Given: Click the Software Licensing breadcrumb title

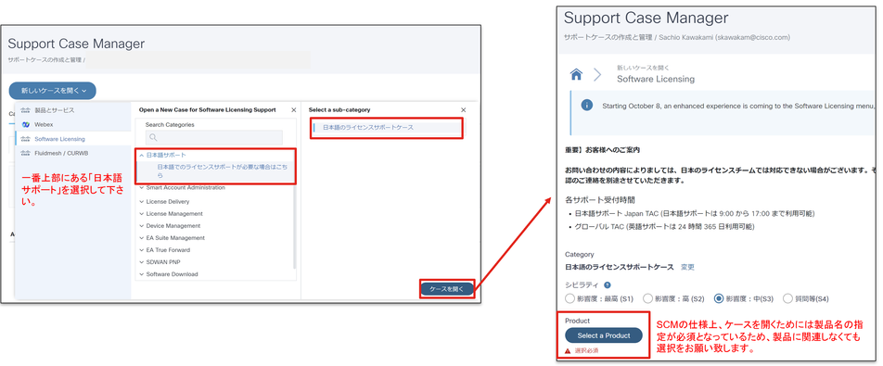Looking at the screenshot, I should pyautogui.click(x=656, y=80).
